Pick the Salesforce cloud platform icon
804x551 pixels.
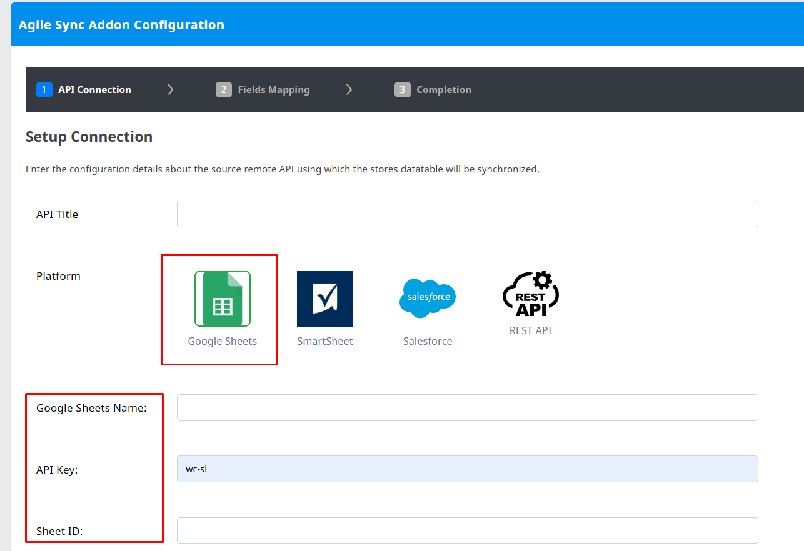pyautogui.click(x=428, y=299)
